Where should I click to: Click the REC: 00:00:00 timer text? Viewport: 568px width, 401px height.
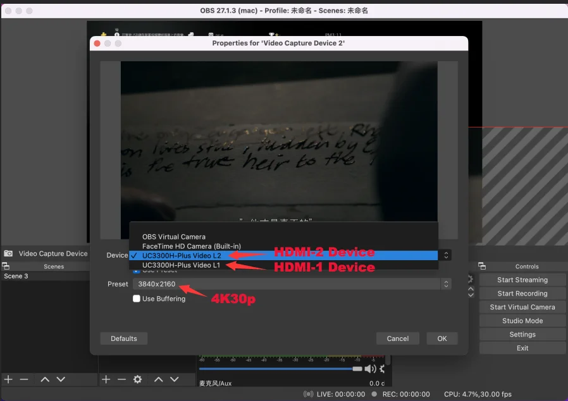tap(406, 394)
